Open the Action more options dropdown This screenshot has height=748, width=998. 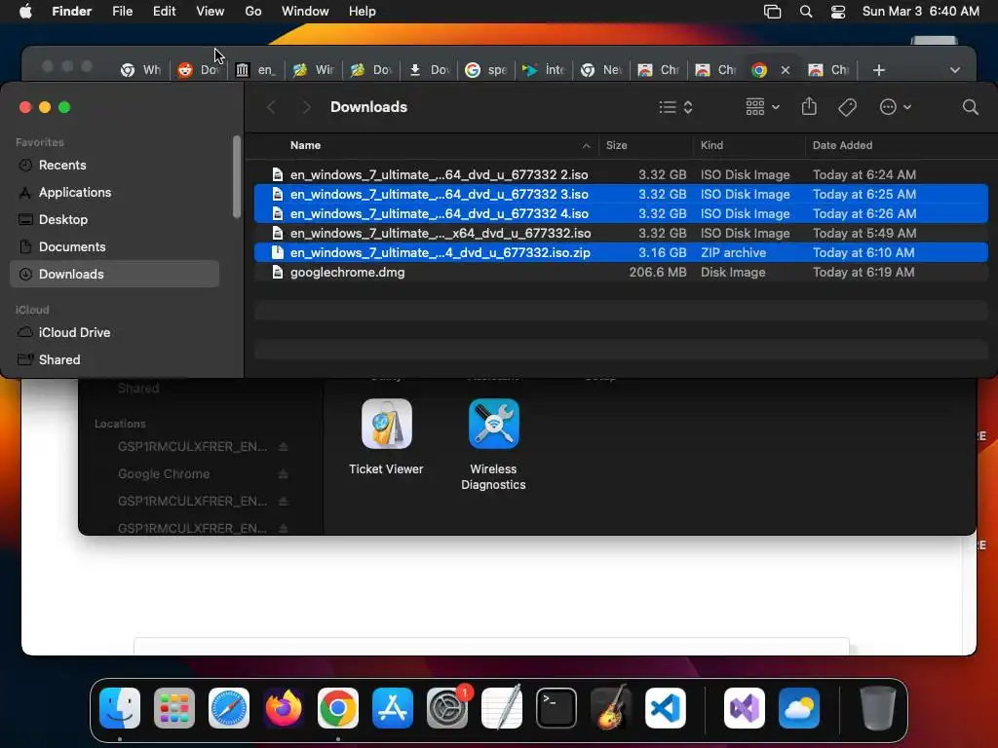tap(895, 107)
